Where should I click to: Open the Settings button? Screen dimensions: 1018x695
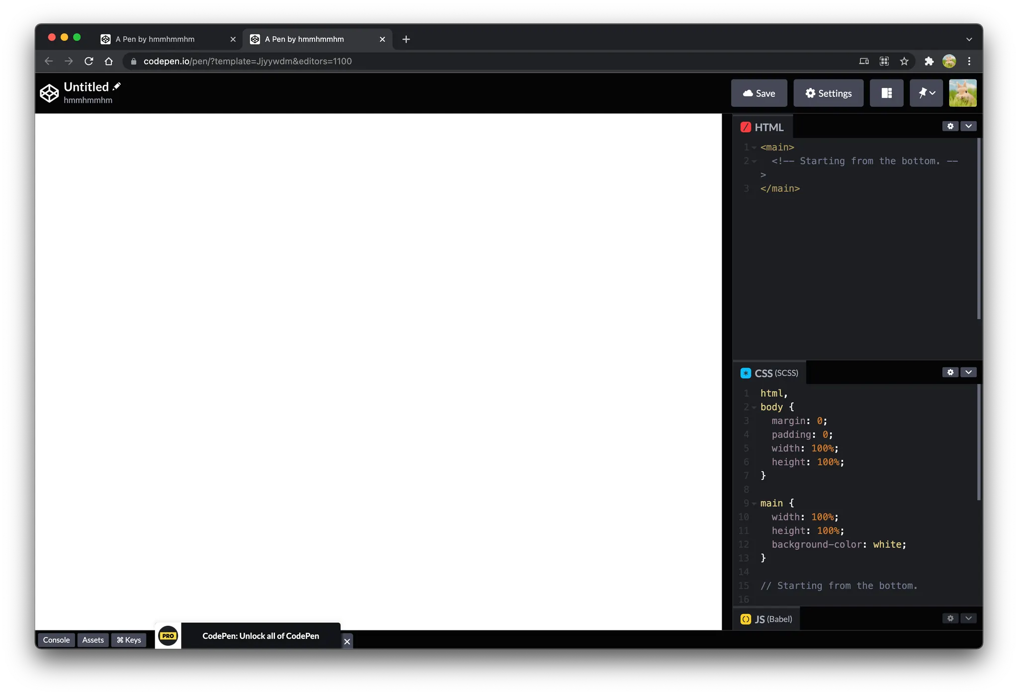tap(828, 93)
